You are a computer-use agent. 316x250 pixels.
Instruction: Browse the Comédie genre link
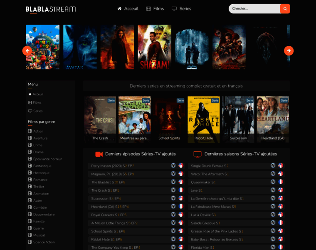(x=40, y=207)
